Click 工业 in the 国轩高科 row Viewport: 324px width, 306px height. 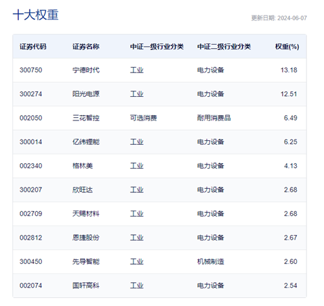click(x=137, y=286)
